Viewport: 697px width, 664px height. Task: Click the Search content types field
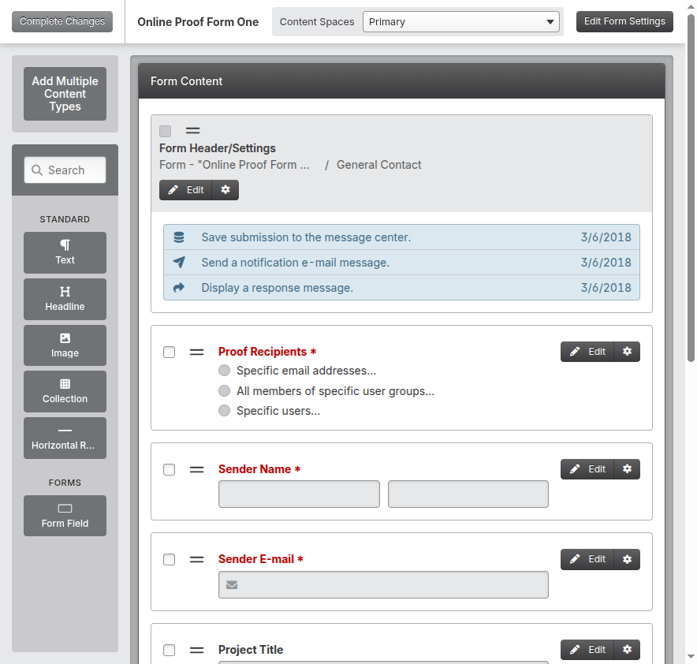coord(65,170)
